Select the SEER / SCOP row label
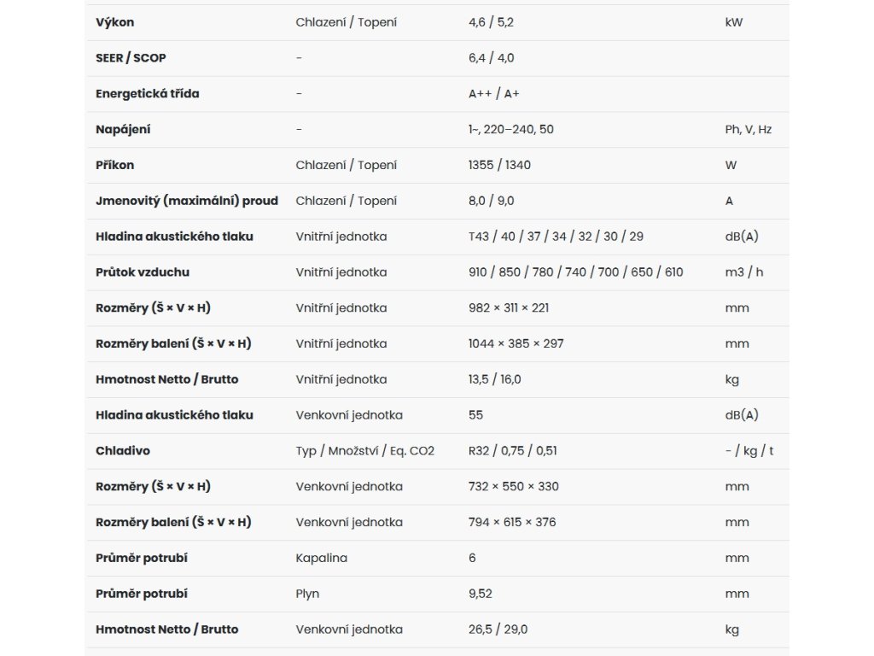The width and height of the screenshot is (874, 656). pos(131,58)
